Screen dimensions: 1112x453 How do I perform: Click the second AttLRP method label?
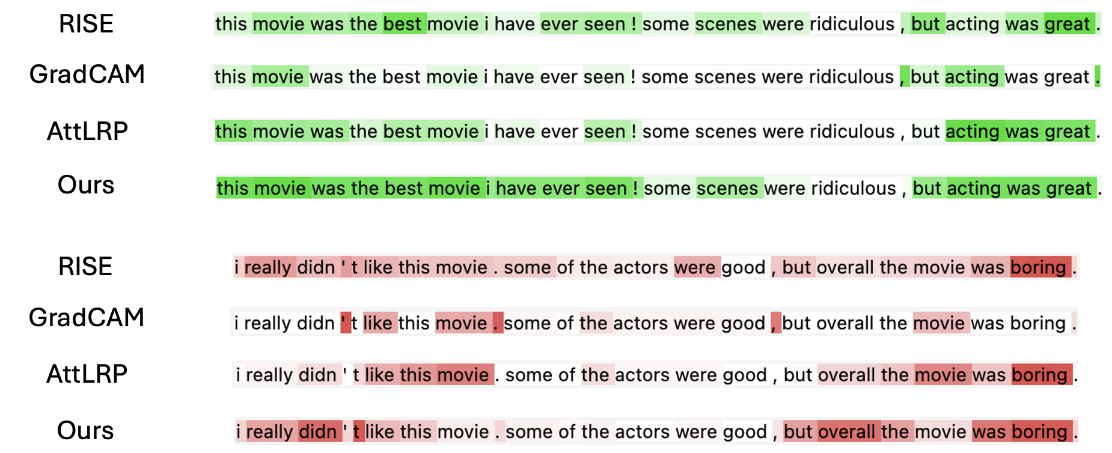(x=87, y=374)
